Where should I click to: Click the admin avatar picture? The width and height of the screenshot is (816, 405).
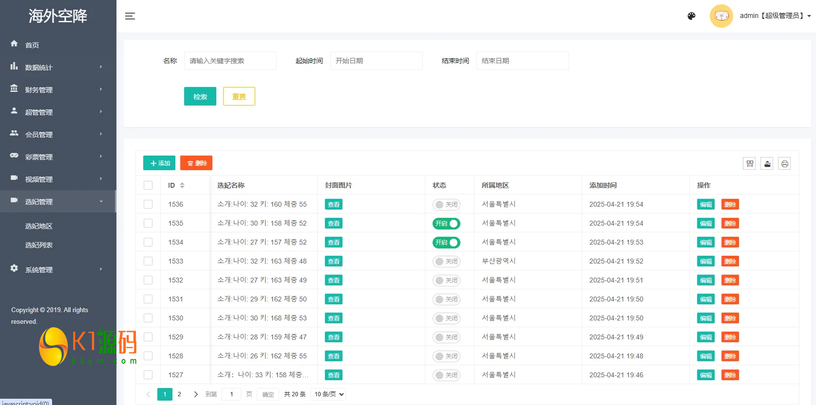(721, 16)
